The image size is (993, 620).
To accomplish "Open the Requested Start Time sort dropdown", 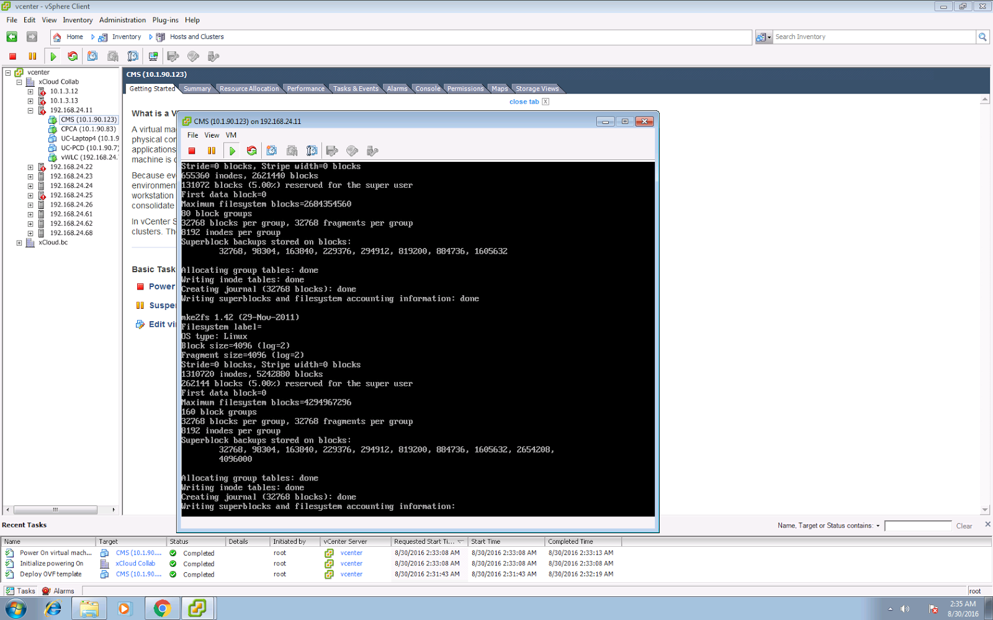I will click(x=460, y=541).
